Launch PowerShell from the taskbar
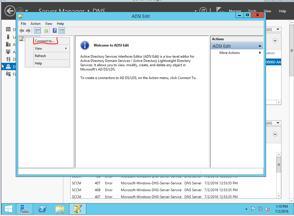Screen dimensions: 294x216 click(x=42, y=209)
